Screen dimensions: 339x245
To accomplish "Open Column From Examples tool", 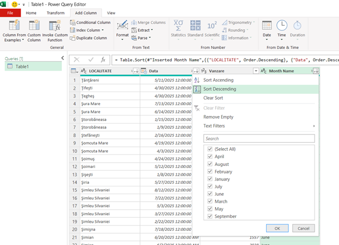I will (x=14, y=30).
